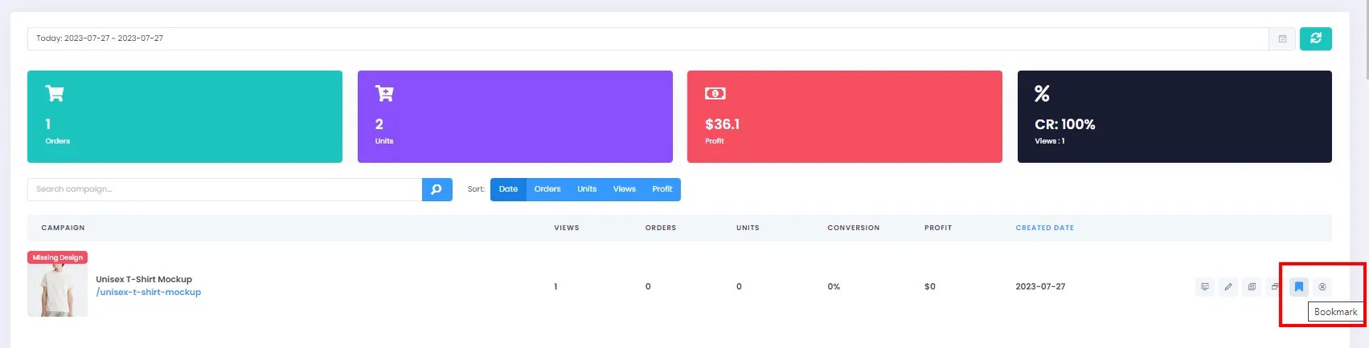
Task: Click the Views : 1 label
Action: coord(1050,141)
